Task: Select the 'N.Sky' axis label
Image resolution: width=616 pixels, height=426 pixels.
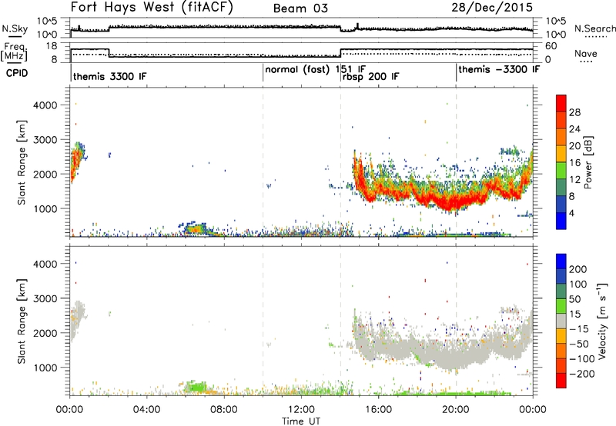Action: pos(15,29)
